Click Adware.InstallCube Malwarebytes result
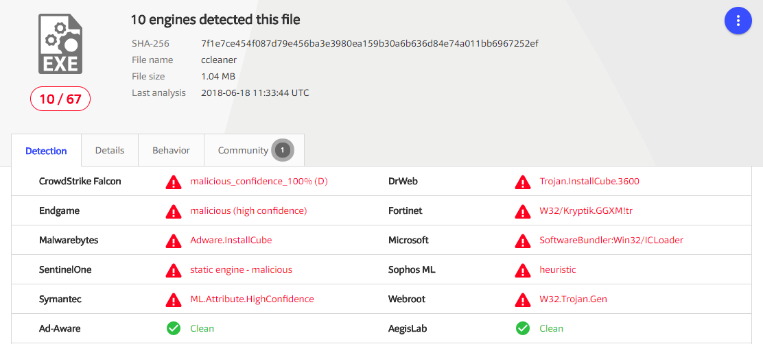Image resolution: width=763 pixels, height=344 pixels. 231,240
